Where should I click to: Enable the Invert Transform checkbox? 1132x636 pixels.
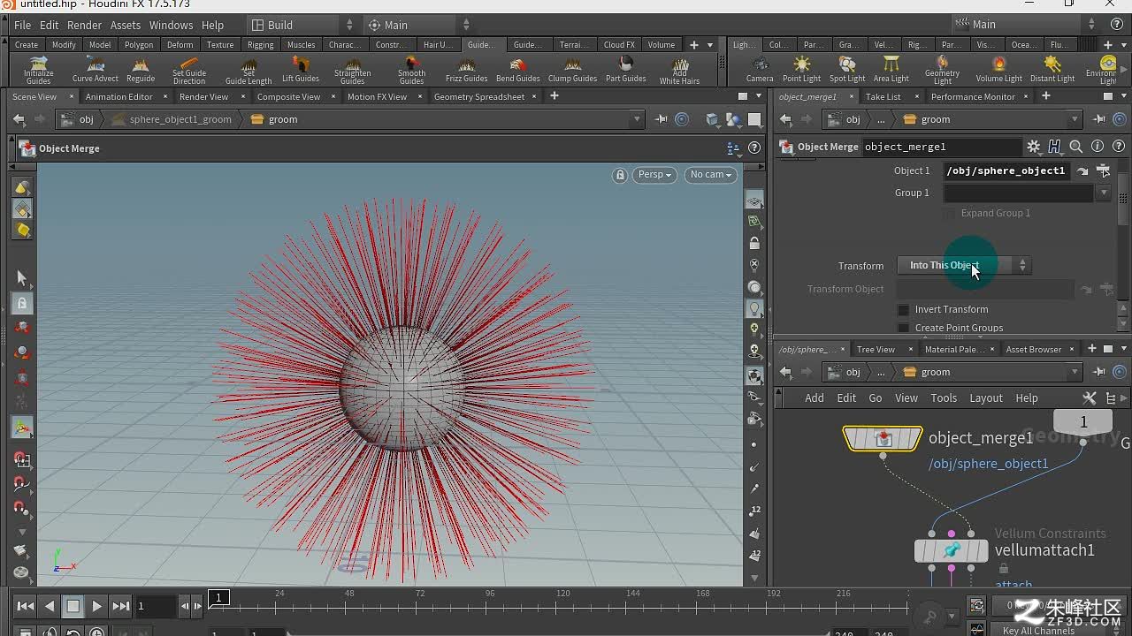(903, 309)
